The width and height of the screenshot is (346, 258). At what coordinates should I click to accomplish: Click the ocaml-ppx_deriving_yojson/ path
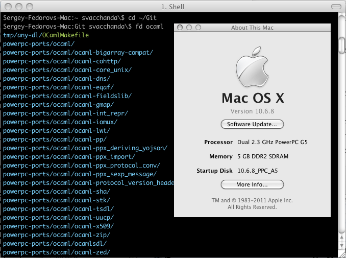[x=85, y=148]
